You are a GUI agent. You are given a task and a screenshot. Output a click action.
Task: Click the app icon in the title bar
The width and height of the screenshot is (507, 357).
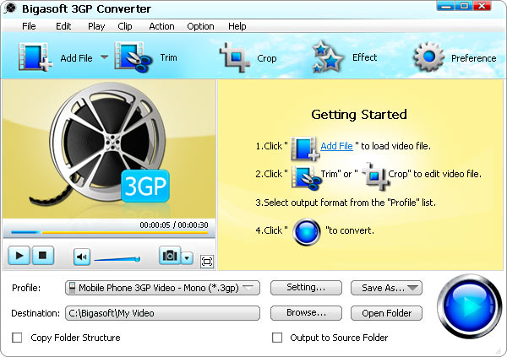pos(10,8)
